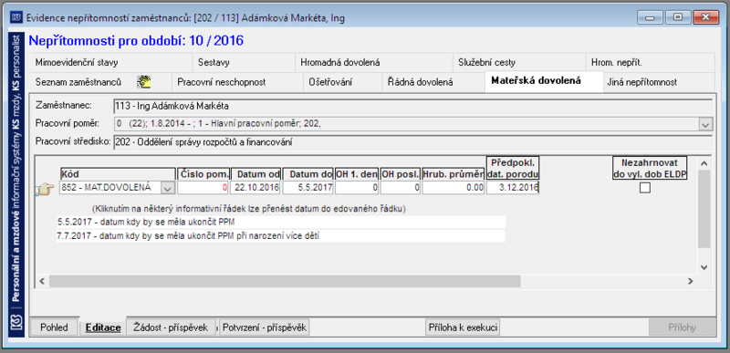Viewport: 730px width, 353px height.
Task: Click the horizontal scrollbar right arrow
Action: (x=691, y=281)
